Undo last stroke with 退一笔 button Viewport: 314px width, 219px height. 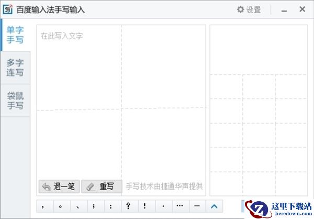[59, 187]
